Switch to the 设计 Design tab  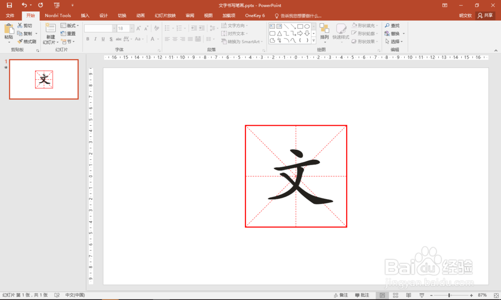104,16
